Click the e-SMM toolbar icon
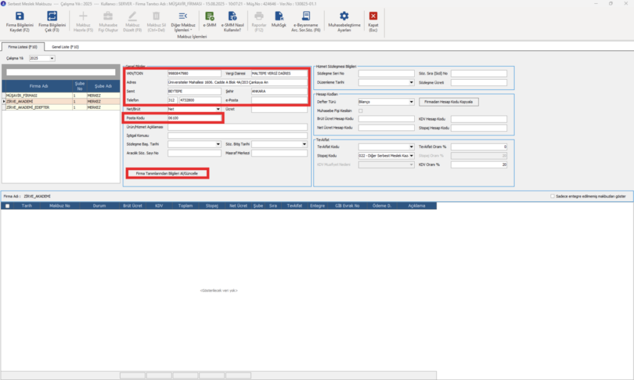The height and width of the screenshot is (380, 634). click(209, 16)
